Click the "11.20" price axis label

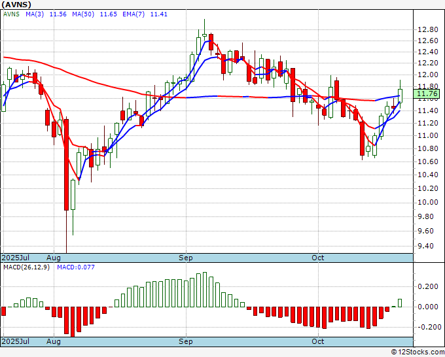428,123
